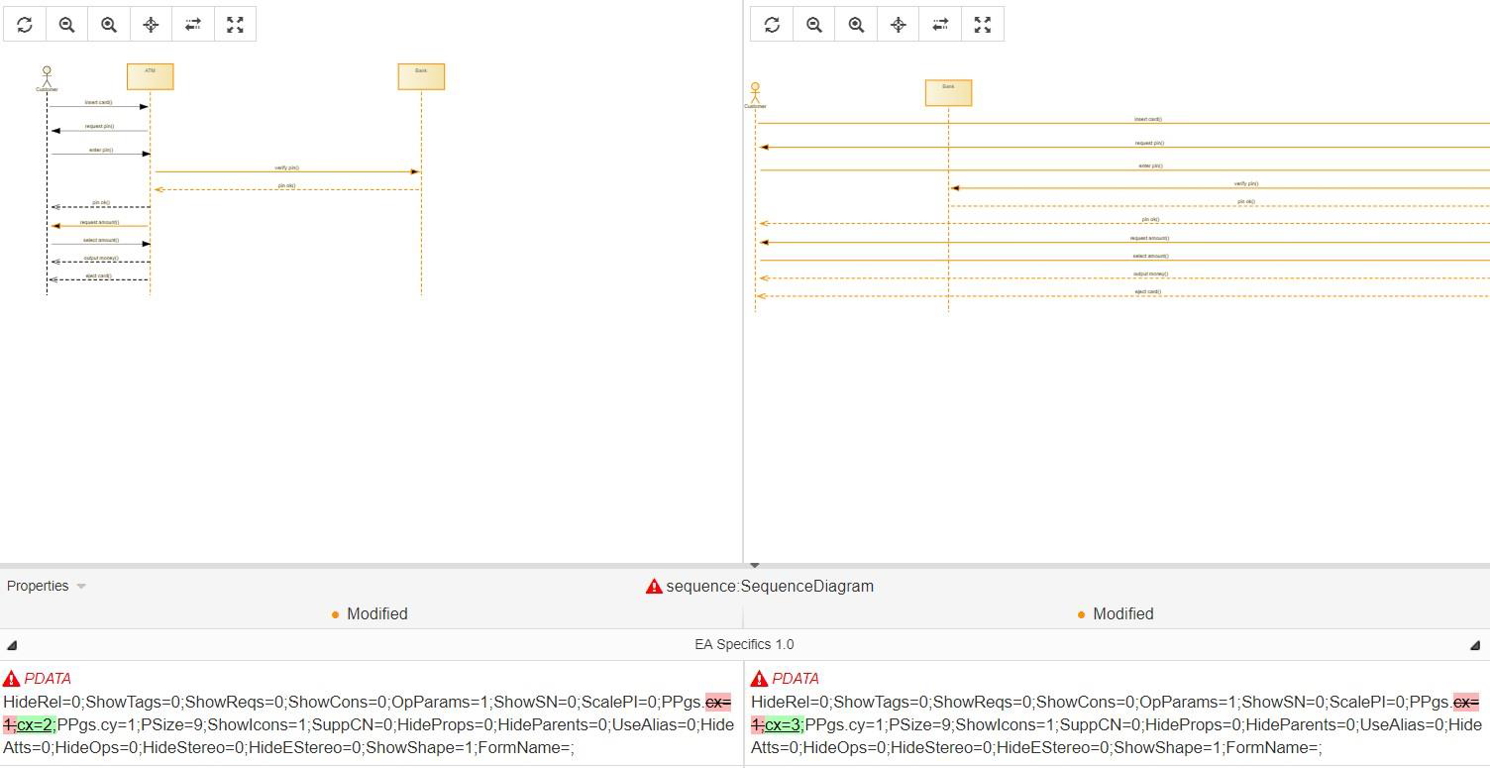Refresh the right diagram view
Image resolution: width=1490 pixels, height=768 pixels.
pos(772,24)
